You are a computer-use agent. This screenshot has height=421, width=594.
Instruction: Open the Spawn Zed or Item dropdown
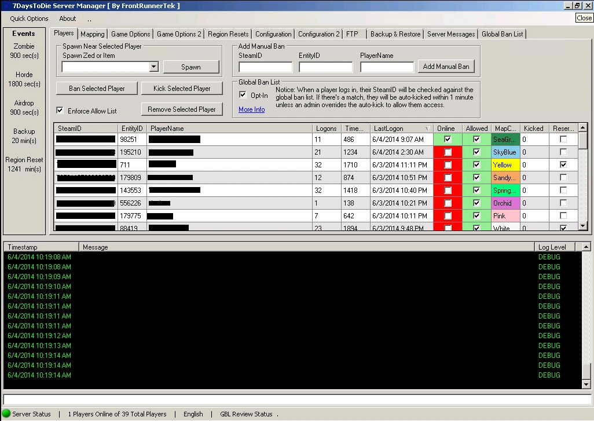(153, 67)
